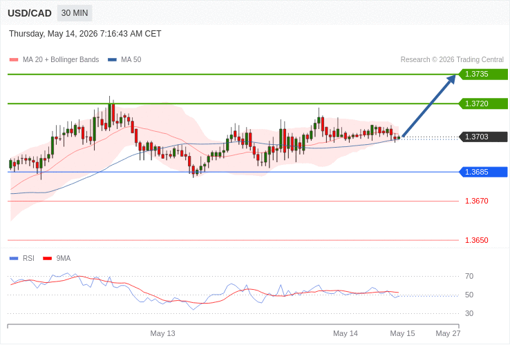The image size is (510, 345).
Task: Click the 1.3670 red support label
Action: click(477, 201)
